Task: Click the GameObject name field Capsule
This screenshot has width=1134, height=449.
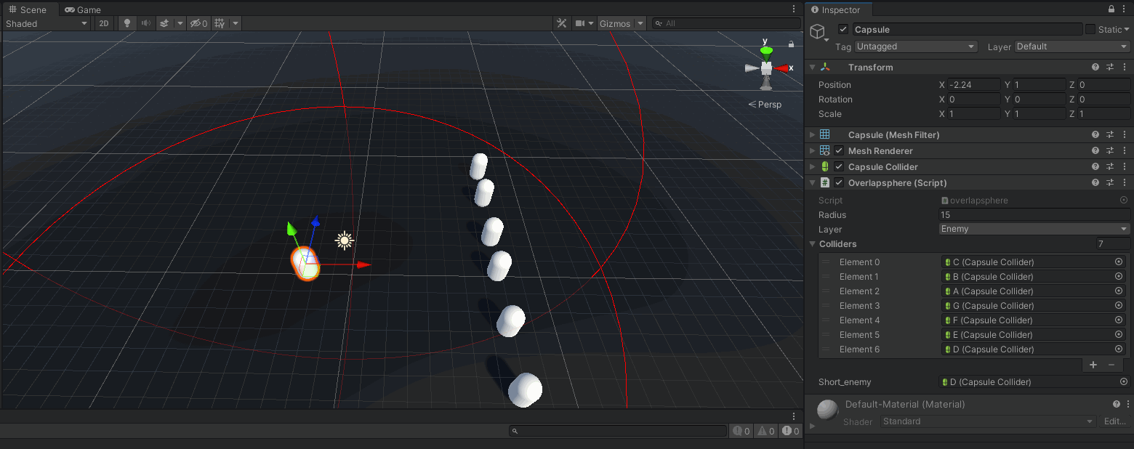Action: pos(967,29)
